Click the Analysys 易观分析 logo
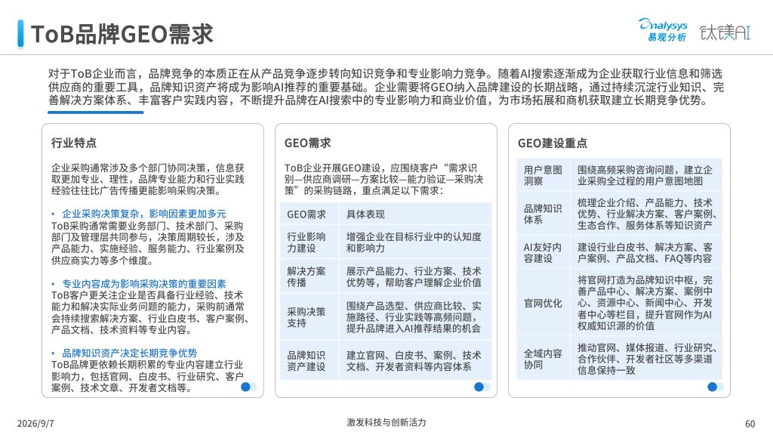 point(663,30)
